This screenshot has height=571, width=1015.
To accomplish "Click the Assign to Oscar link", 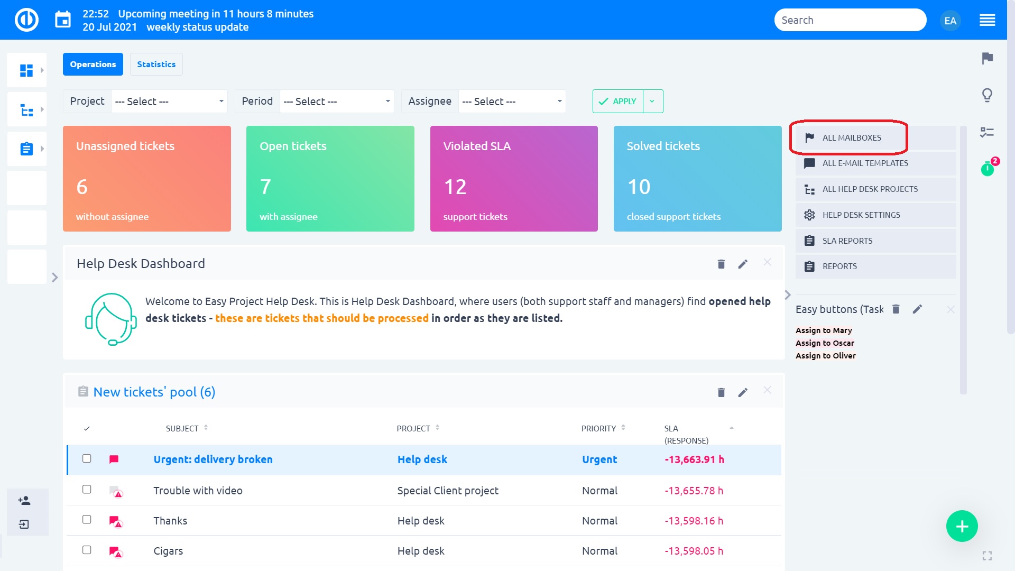I will [825, 343].
